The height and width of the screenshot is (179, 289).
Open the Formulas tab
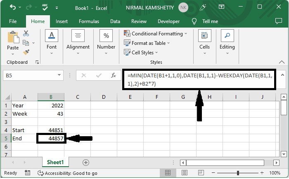(x=89, y=21)
